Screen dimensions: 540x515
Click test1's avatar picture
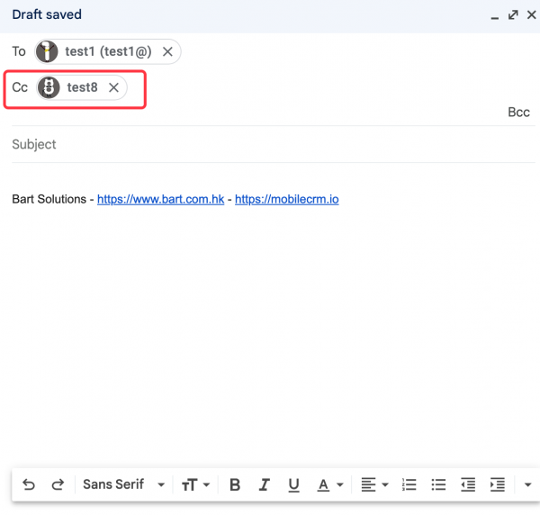(x=47, y=51)
